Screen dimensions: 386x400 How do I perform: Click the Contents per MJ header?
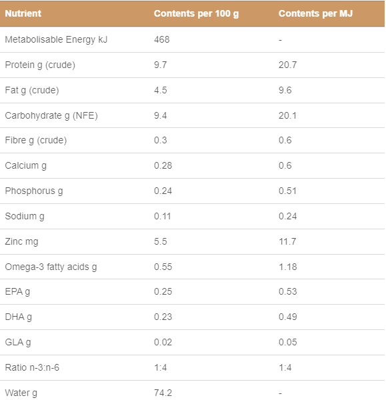(x=315, y=13)
